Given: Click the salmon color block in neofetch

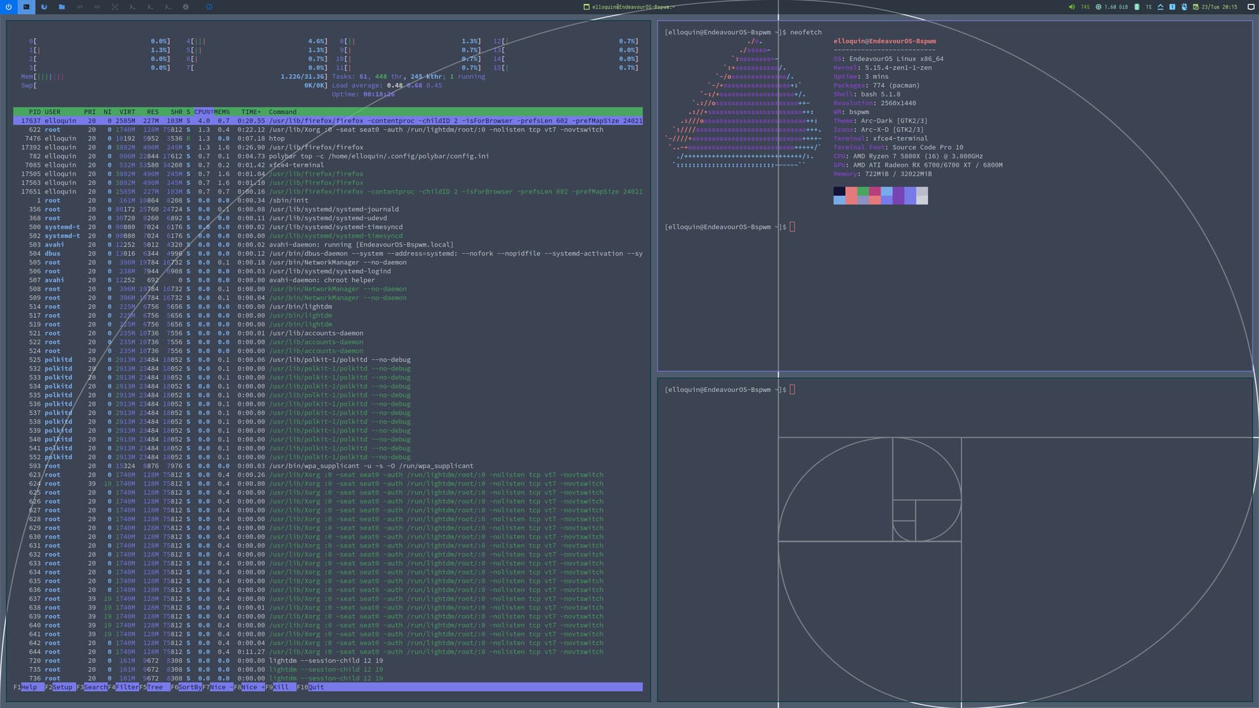Looking at the screenshot, I should point(851,191).
